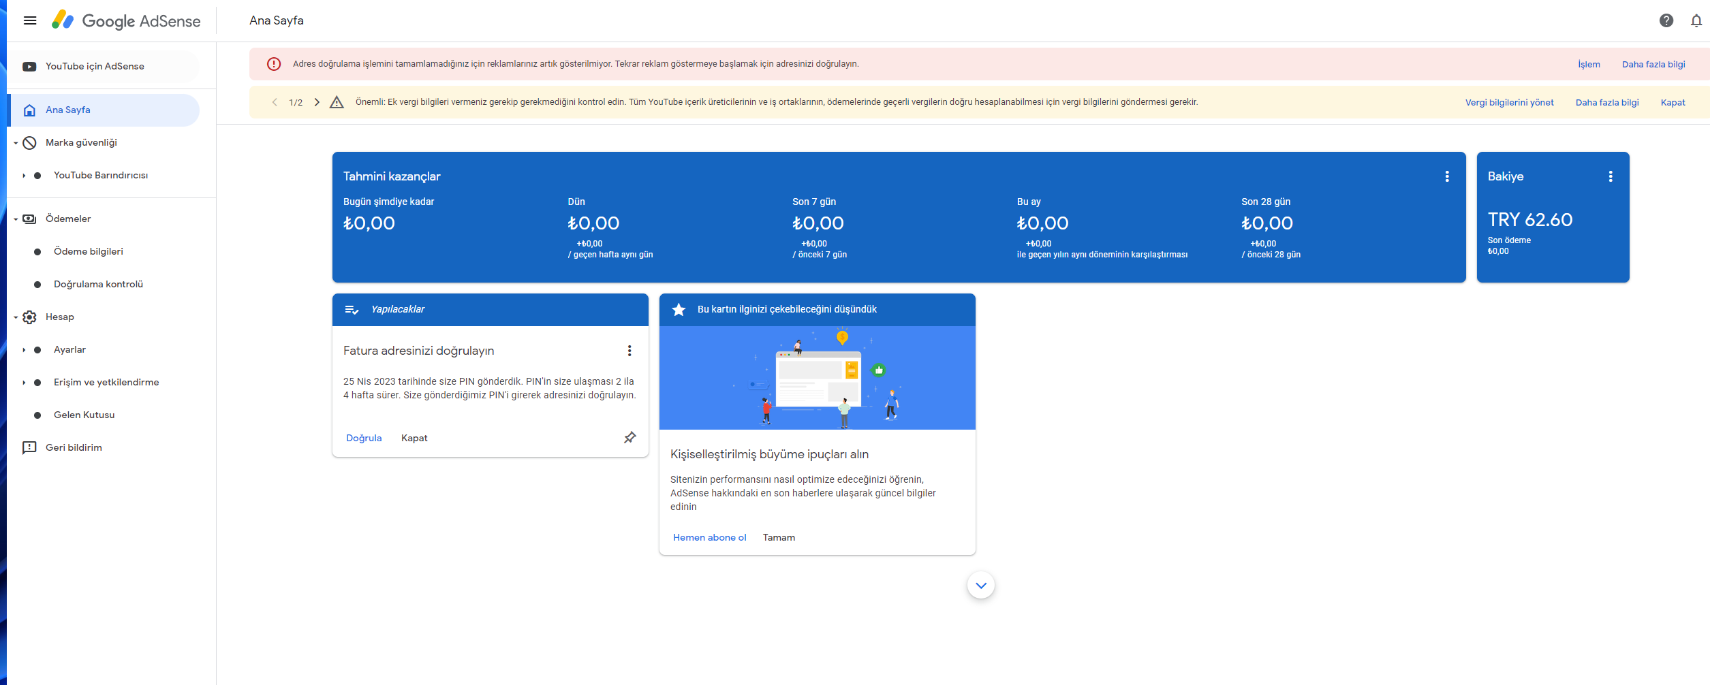The height and width of the screenshot is (685, 1710).
Task: Open Bakiye card three-dot menu
Action: click(1611, 176)
